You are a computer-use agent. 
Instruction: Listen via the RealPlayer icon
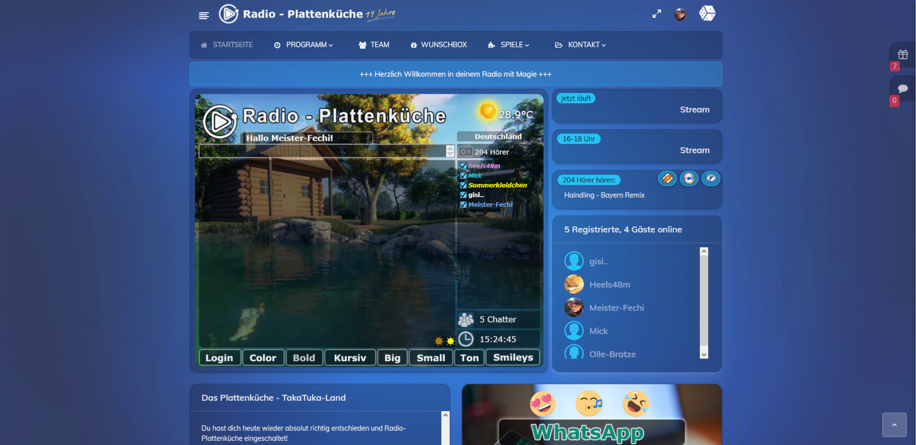coord(711,179)
